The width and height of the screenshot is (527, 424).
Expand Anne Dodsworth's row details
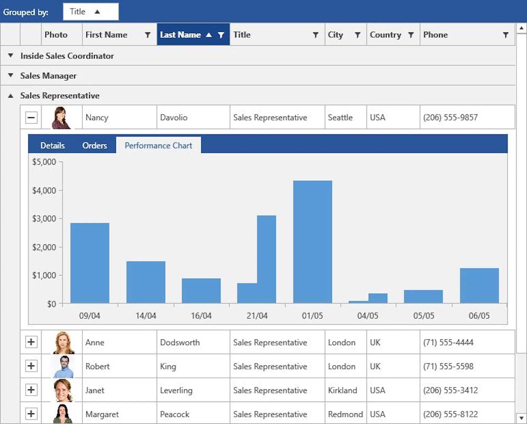click(31, 342)
